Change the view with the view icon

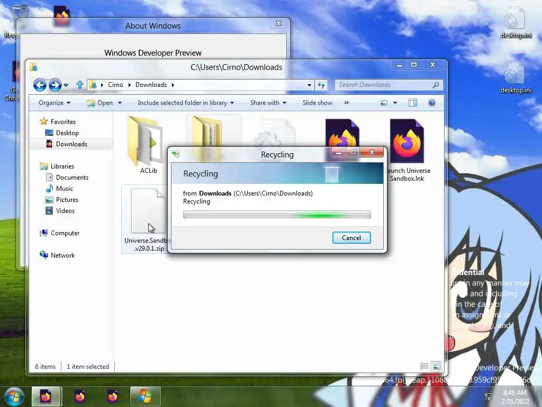tap(384, 103)
